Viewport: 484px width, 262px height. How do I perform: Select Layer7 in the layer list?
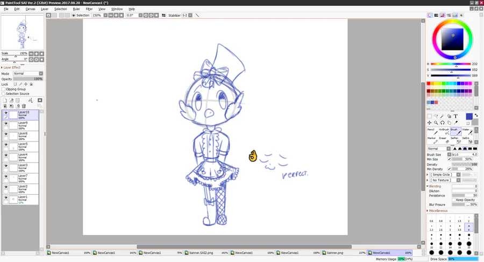pyautogui.click(x=20, y=178)
